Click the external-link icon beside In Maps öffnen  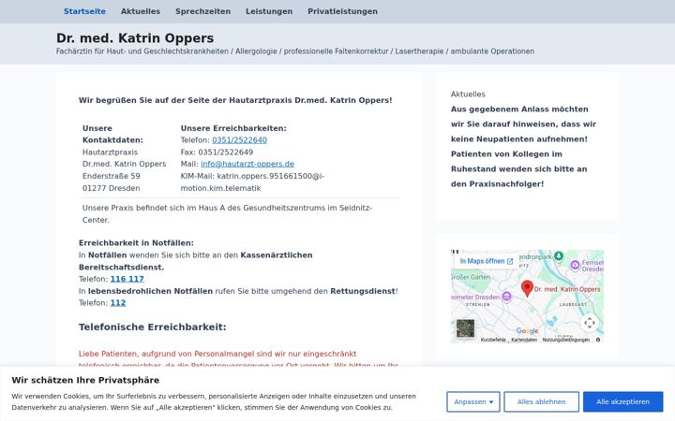click(510, 261)
